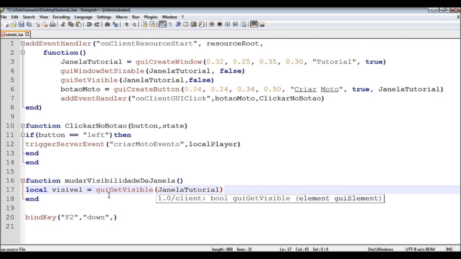Open the View menu
This screenshot has width=461, height=259.
click(x=44, y=17)
